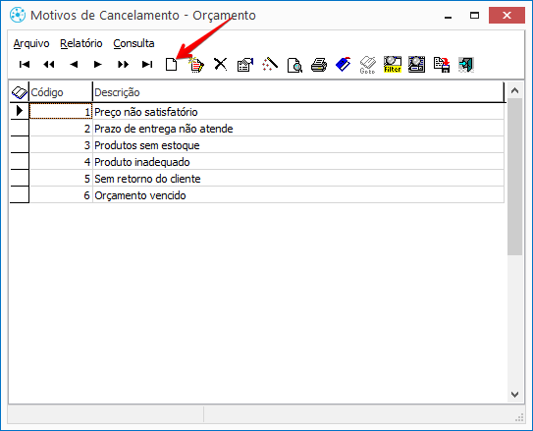Select the 'Orçamento vencido' row
Screen dimensions: 533x431
257,195
